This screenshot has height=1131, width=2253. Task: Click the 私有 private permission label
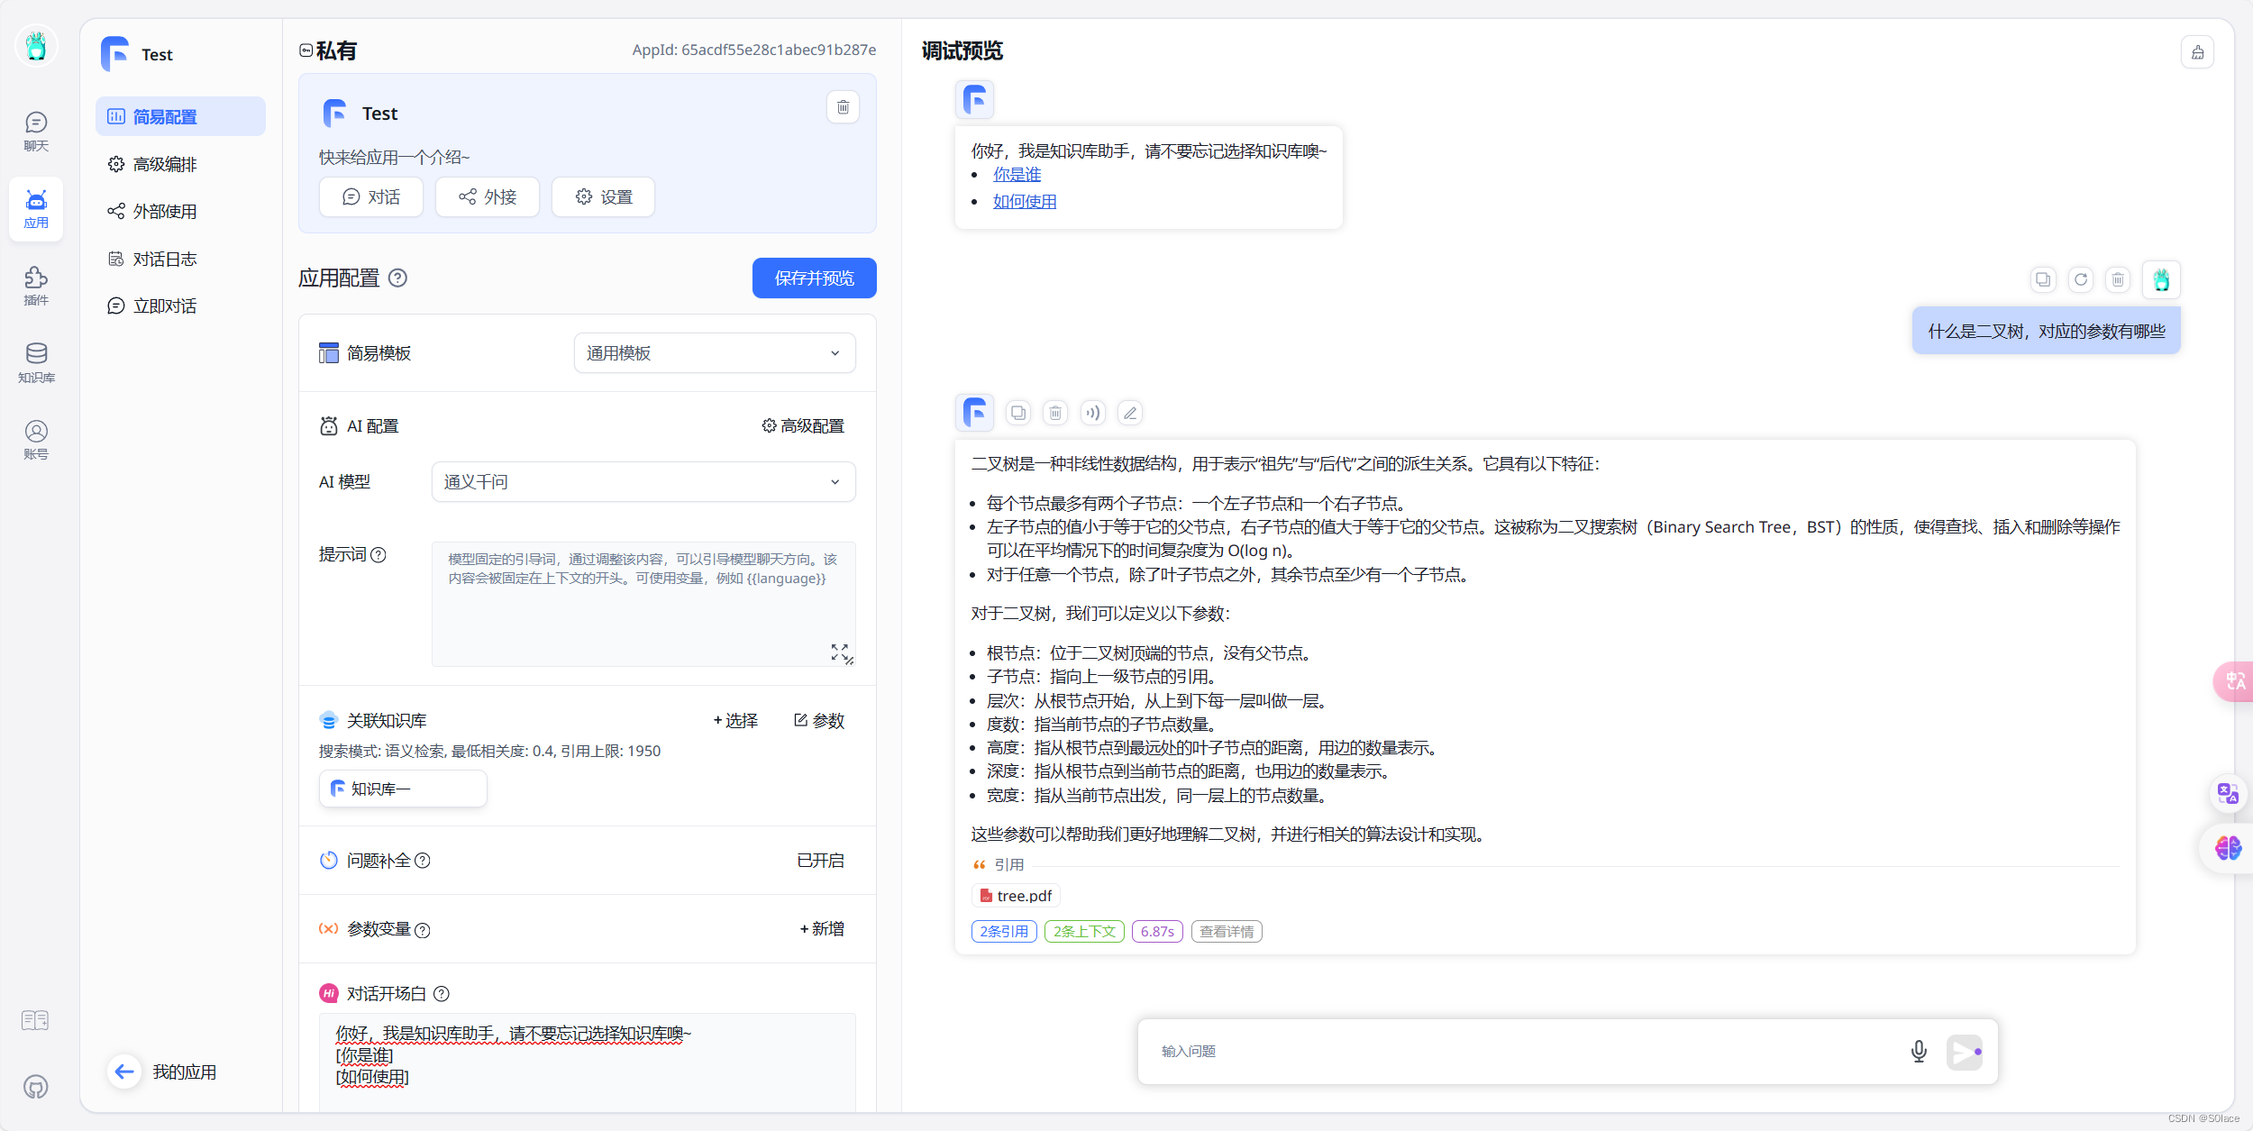pos(328,51)
